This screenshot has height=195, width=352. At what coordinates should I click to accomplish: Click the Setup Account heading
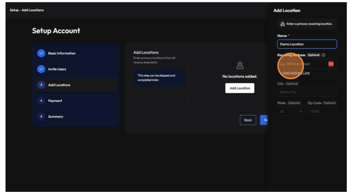tap(56, 31)
